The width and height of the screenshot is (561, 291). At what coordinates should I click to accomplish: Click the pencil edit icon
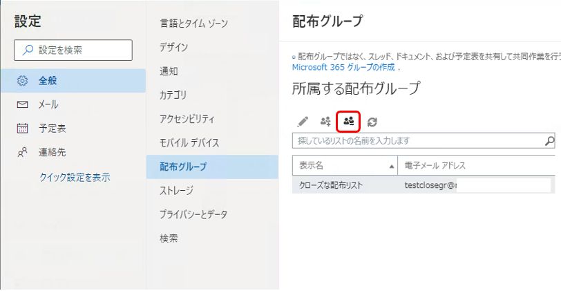click(x=303, y=122)
